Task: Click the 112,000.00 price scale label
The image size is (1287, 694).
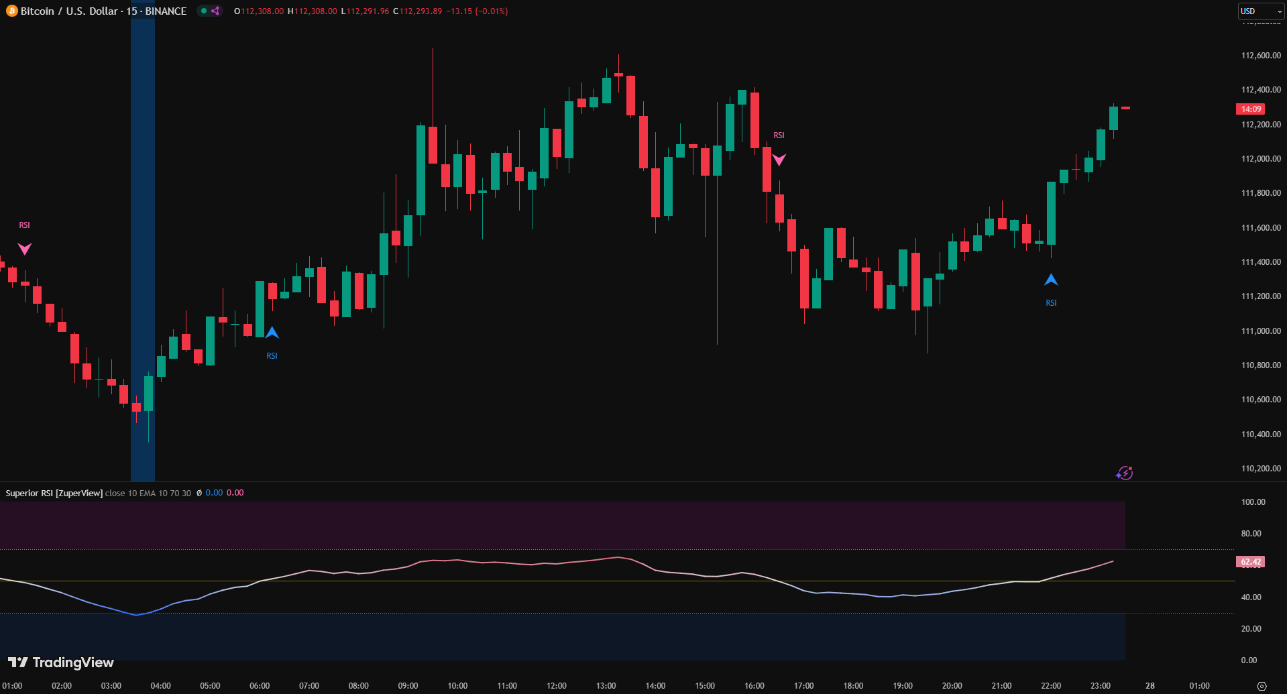Action: coord(1260,159)
